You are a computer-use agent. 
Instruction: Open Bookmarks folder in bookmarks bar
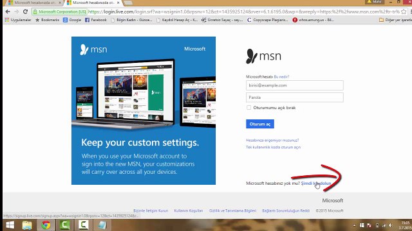(x=47, y=20)
